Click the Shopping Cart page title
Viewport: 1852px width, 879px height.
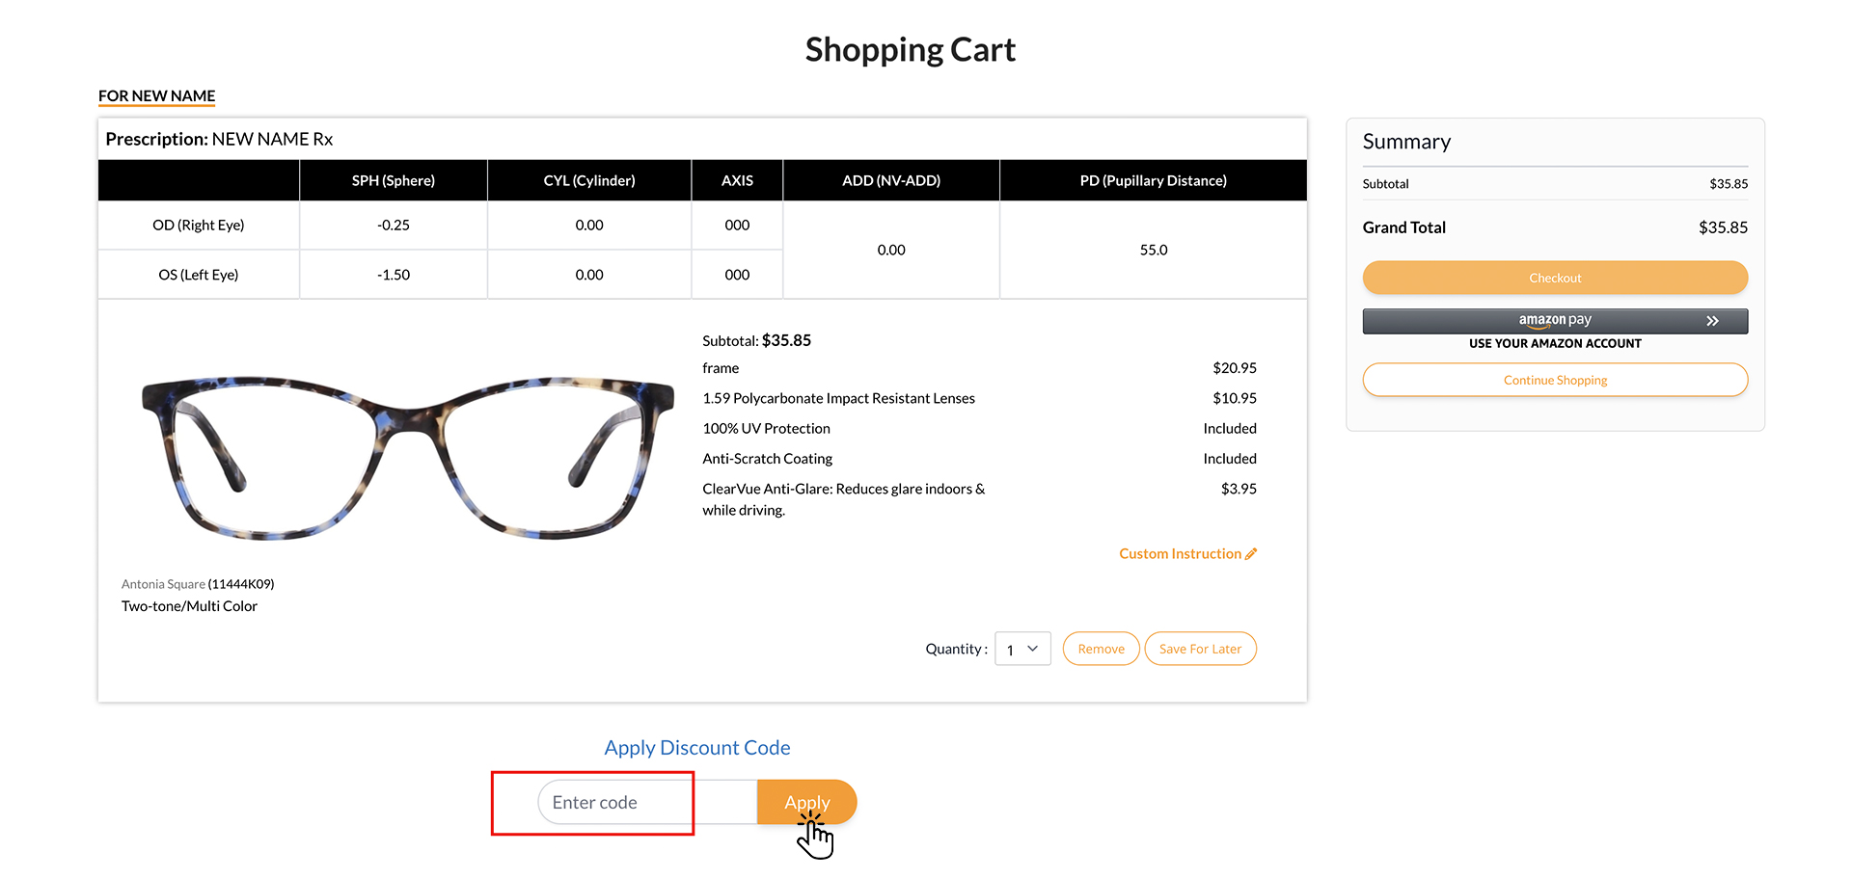tap(910, 50)
